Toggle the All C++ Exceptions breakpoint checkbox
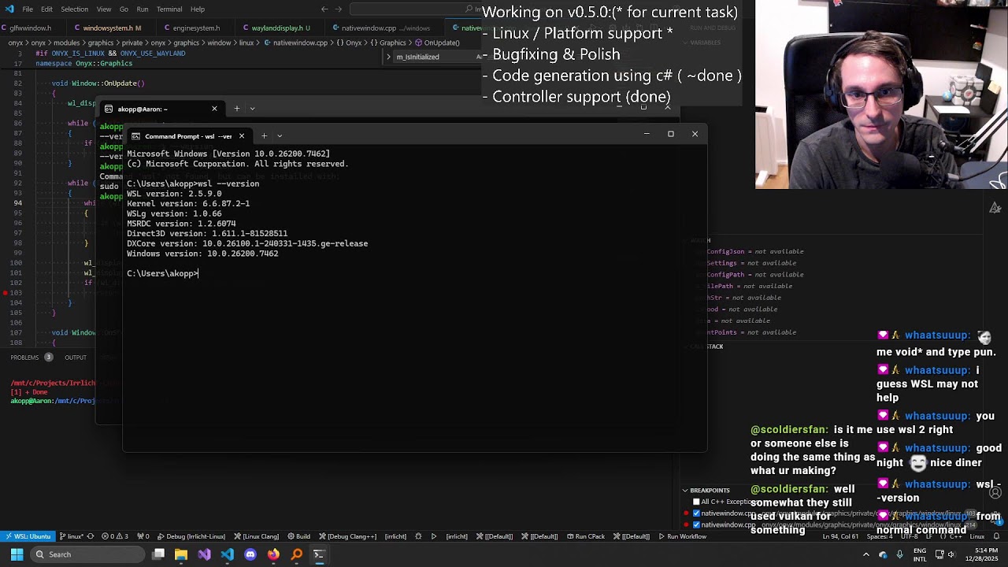Viewport: 1008px width, 567px height. tap(696, 502)
